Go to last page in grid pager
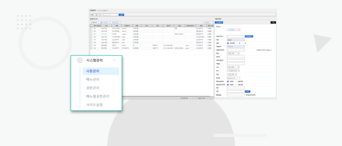The height and width of the screenshot is (146, 342). coord(210,98)
